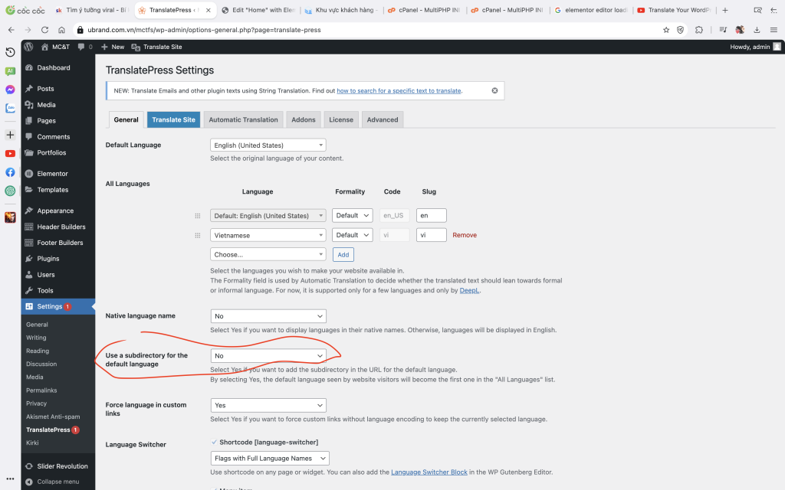This screenshot has height=490, width=785.
Task: Open the Default Language dropdown
Action: coord(268,145)
